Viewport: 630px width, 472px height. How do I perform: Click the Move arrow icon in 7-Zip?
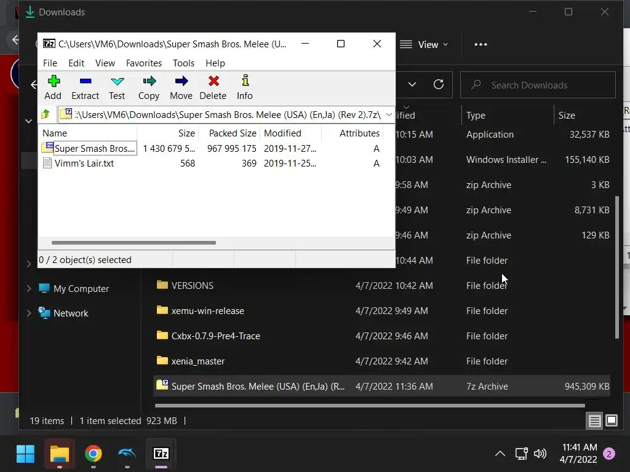pyautogui.click(x=181, y=87)
